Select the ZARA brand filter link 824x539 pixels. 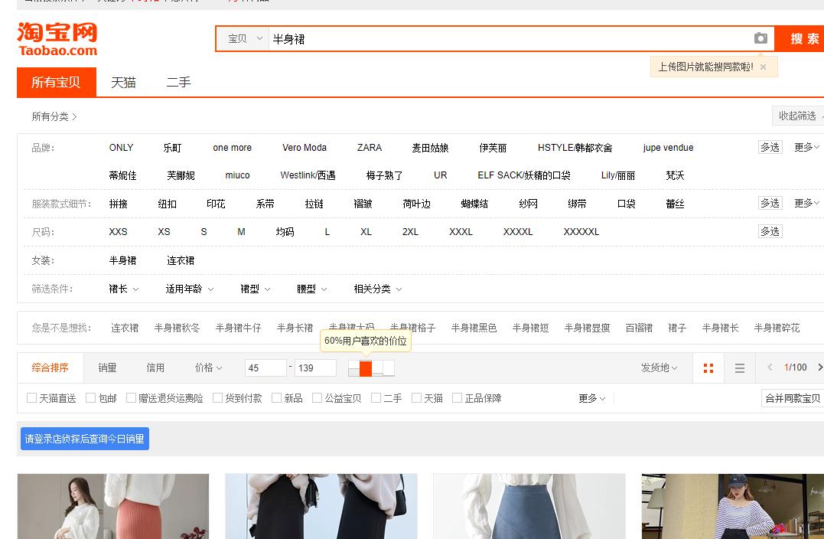coord(368,147)
